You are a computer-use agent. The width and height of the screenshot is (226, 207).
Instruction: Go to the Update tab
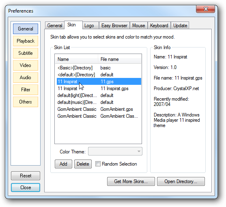[180, 26]
